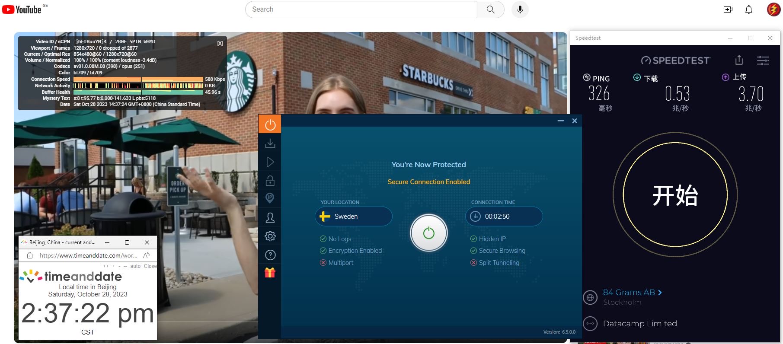Open the VPN help question icon
The width and height of the screenshot is (783, 344).
click(270, 255)
